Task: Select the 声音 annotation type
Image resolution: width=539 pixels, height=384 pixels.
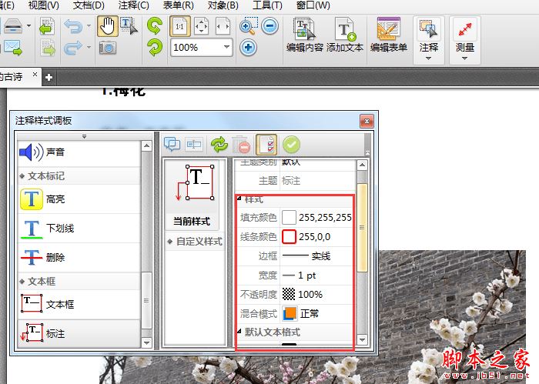Action: 79,152
